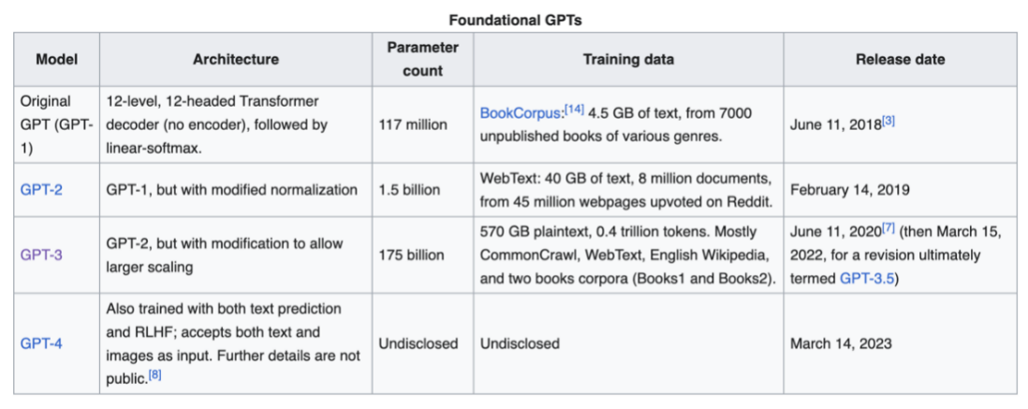Screen dimensions: 1028x409
Task: Open the GPT-3.5 link
Action: click(866, 278)
